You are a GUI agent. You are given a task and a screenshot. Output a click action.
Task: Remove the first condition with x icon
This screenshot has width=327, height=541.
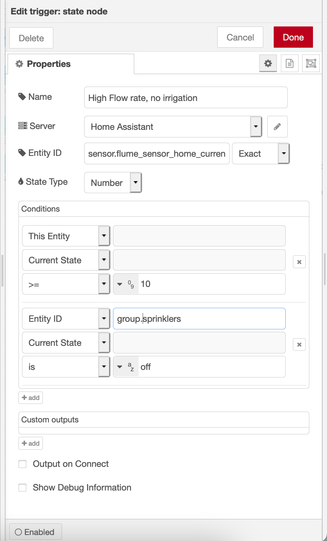point(299,262)
